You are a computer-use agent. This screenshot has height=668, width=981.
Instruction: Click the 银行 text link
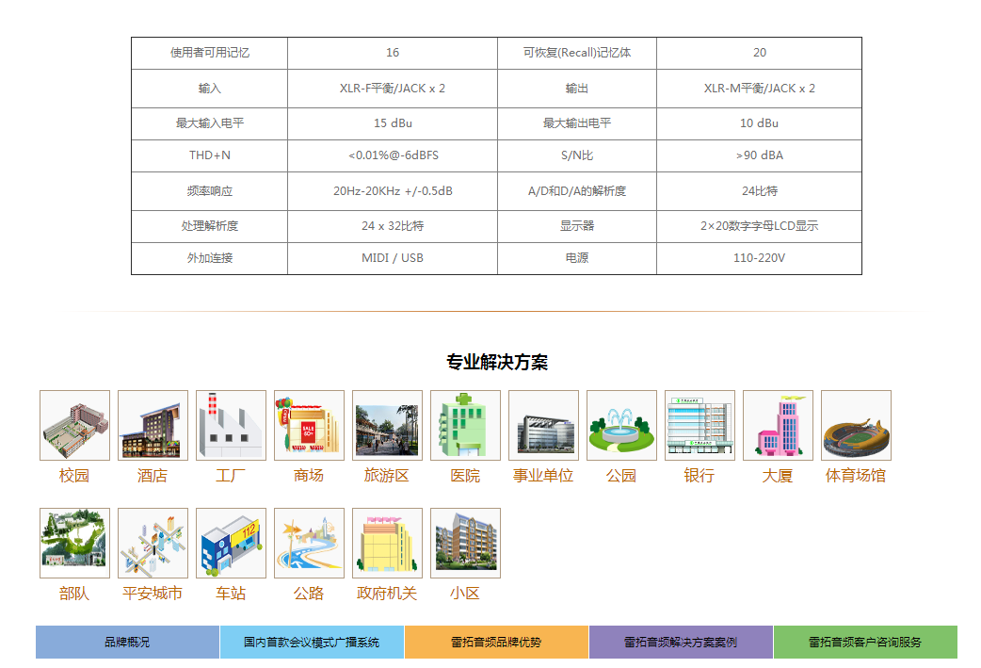coord(700,476)
